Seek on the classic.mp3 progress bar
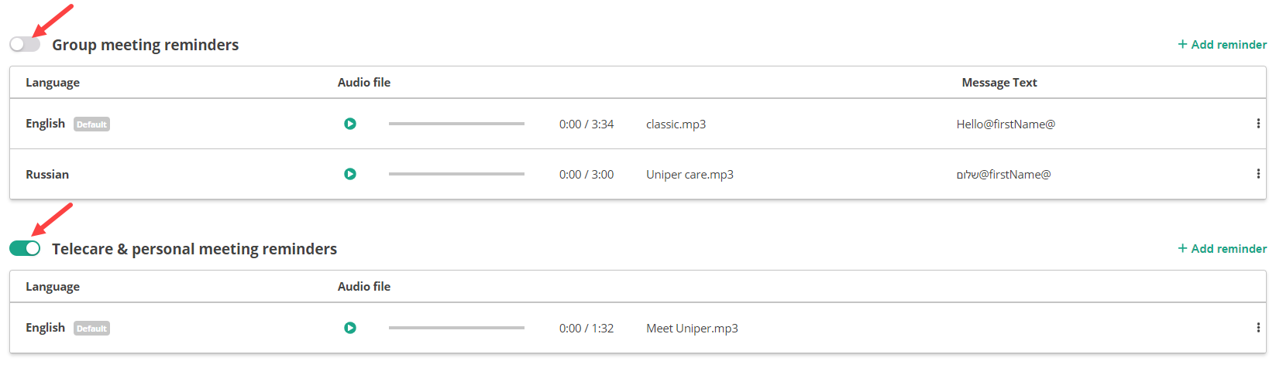The height and width of the screenshot is (368, 1276). [456, 124]
